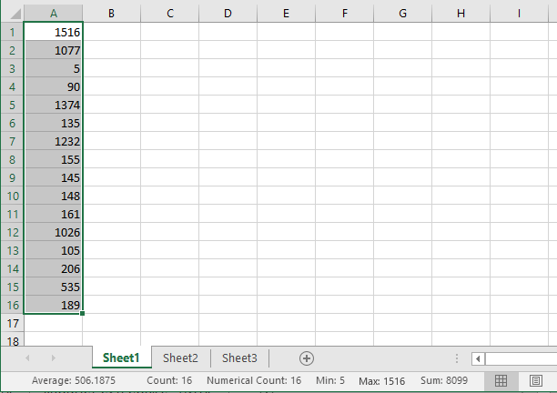Viewport: 557px width, 393px height.
Task: Click cell with value 161
Action: 54,214
